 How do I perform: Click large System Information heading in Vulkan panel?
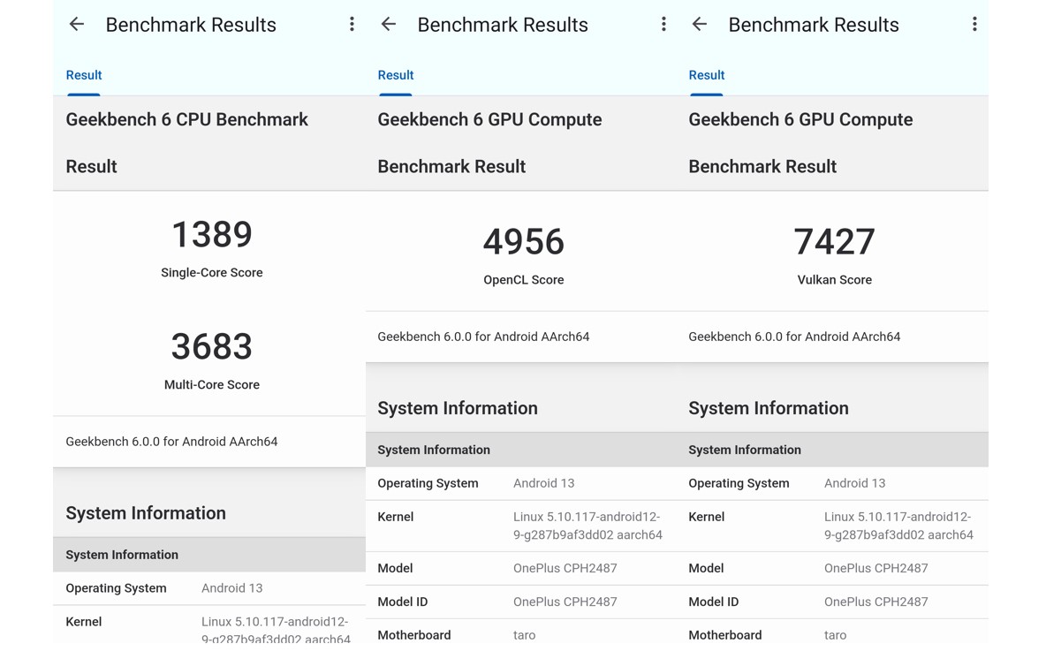click(769, 408)
